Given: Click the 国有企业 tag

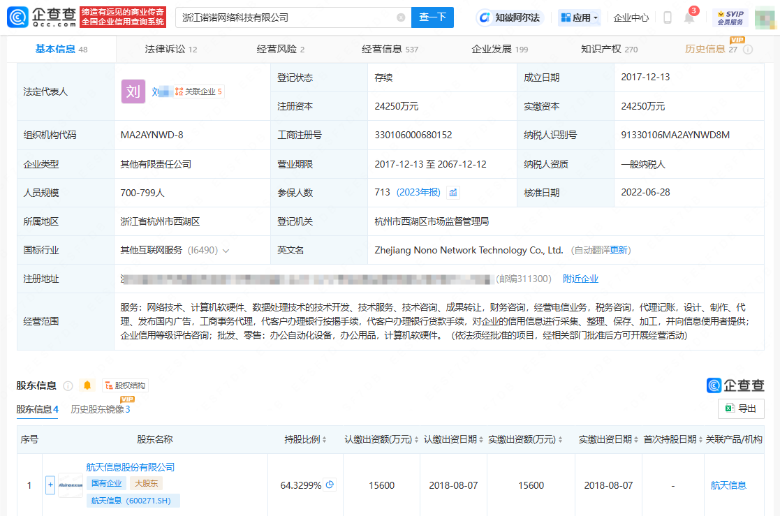Looking at the screenshot, I should [x=106, y=483].
